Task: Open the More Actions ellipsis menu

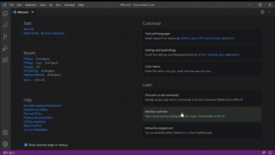Action: (269, 12)
